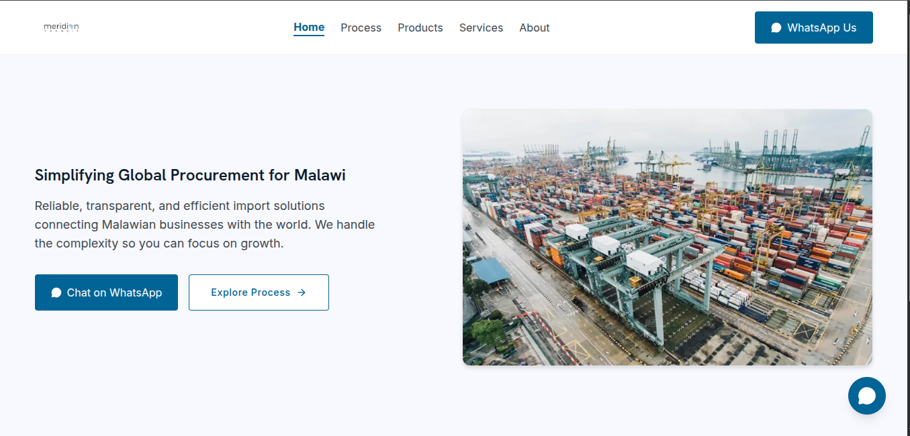Click the Explore Process button
910x436 pixels.
259,292
